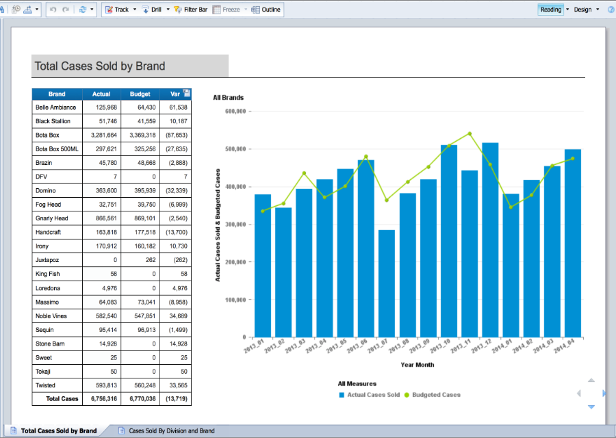This screenshot has height=438, width=616.
Task: Select the Juxtapoz brand cell
Action: pyautogui.click(x=57, y=260)
